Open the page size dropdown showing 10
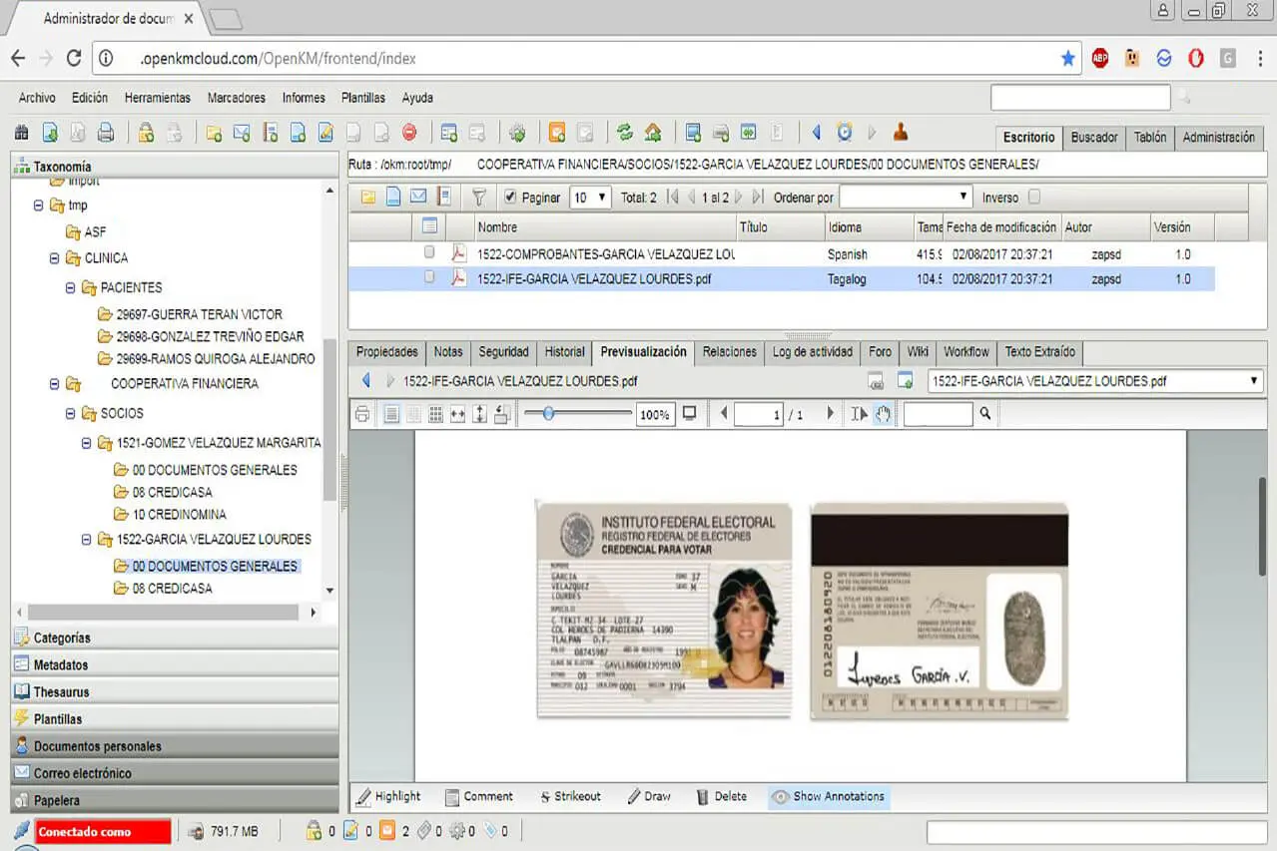This screenshot has height=851, width=1277. pyautogui.click(x=591, y=197)
